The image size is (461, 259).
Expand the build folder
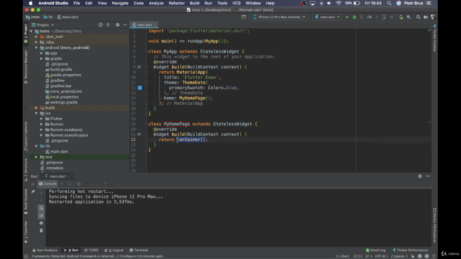(x=37, y=108)
